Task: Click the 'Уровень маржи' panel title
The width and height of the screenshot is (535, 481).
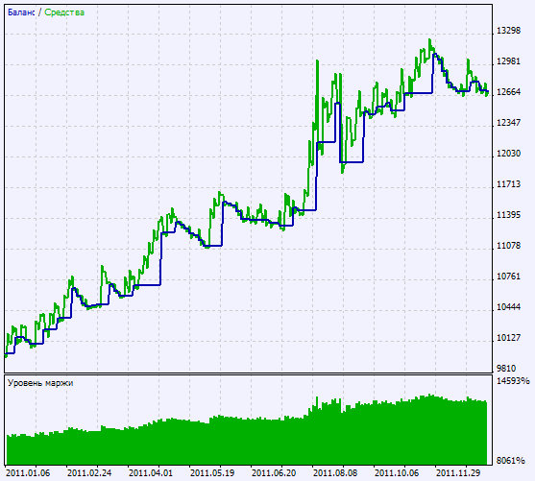Action: (40, 383)
